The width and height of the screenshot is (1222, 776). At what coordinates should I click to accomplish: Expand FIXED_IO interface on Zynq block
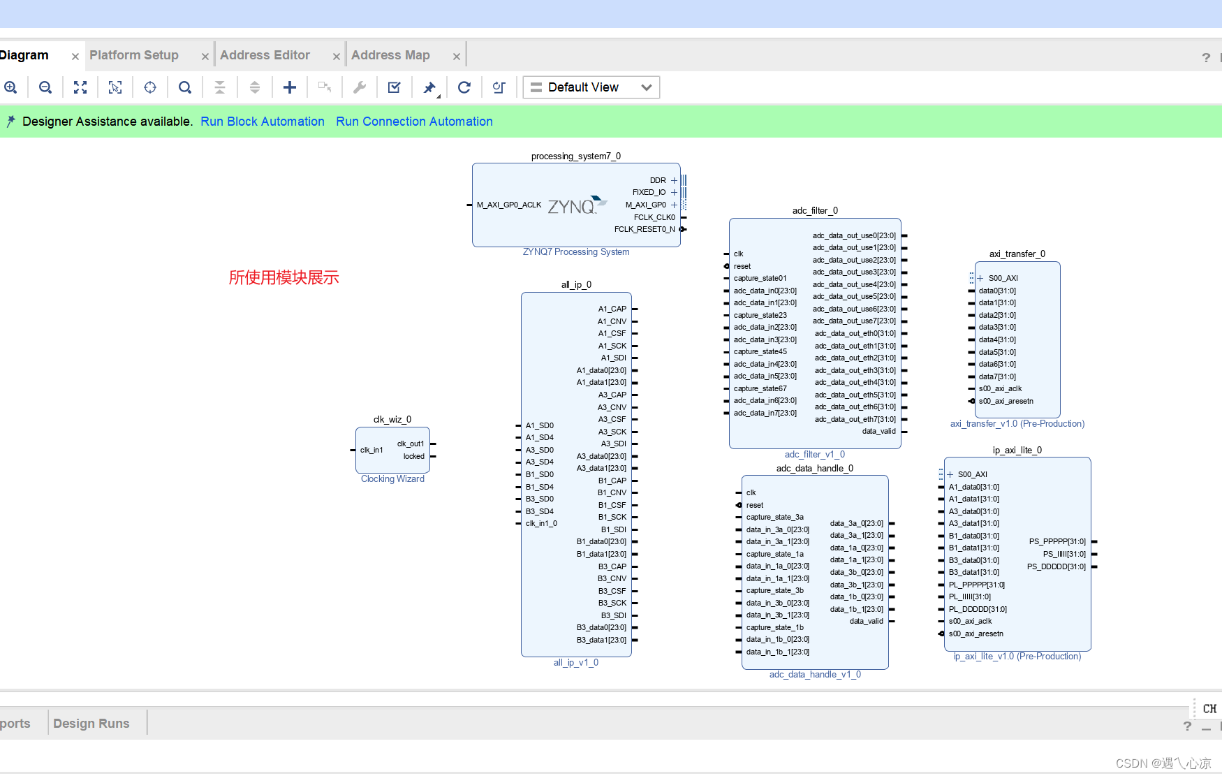[x=674, y=192]
